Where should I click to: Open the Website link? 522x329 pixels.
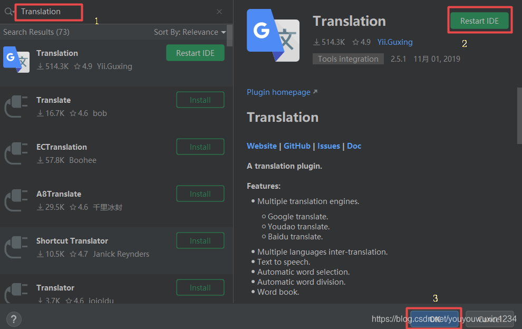point(262,146)
